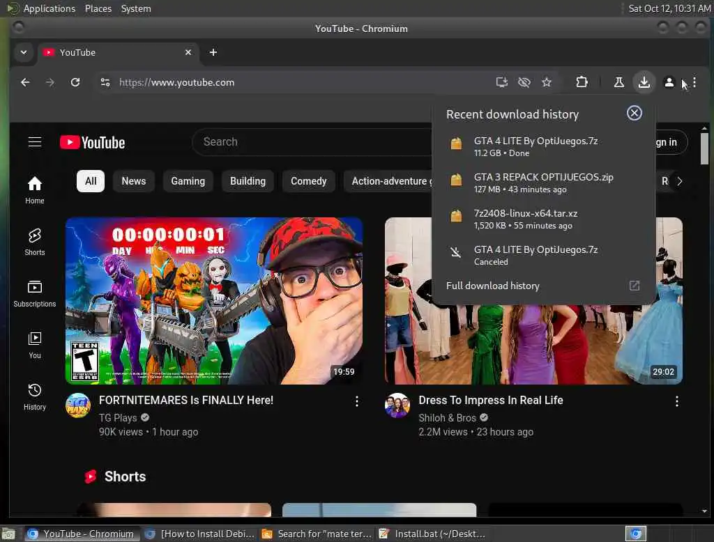Screen dimensions: 714x542
Task: Visit TG Plays channel name
Action: click(x=118, y=418)
